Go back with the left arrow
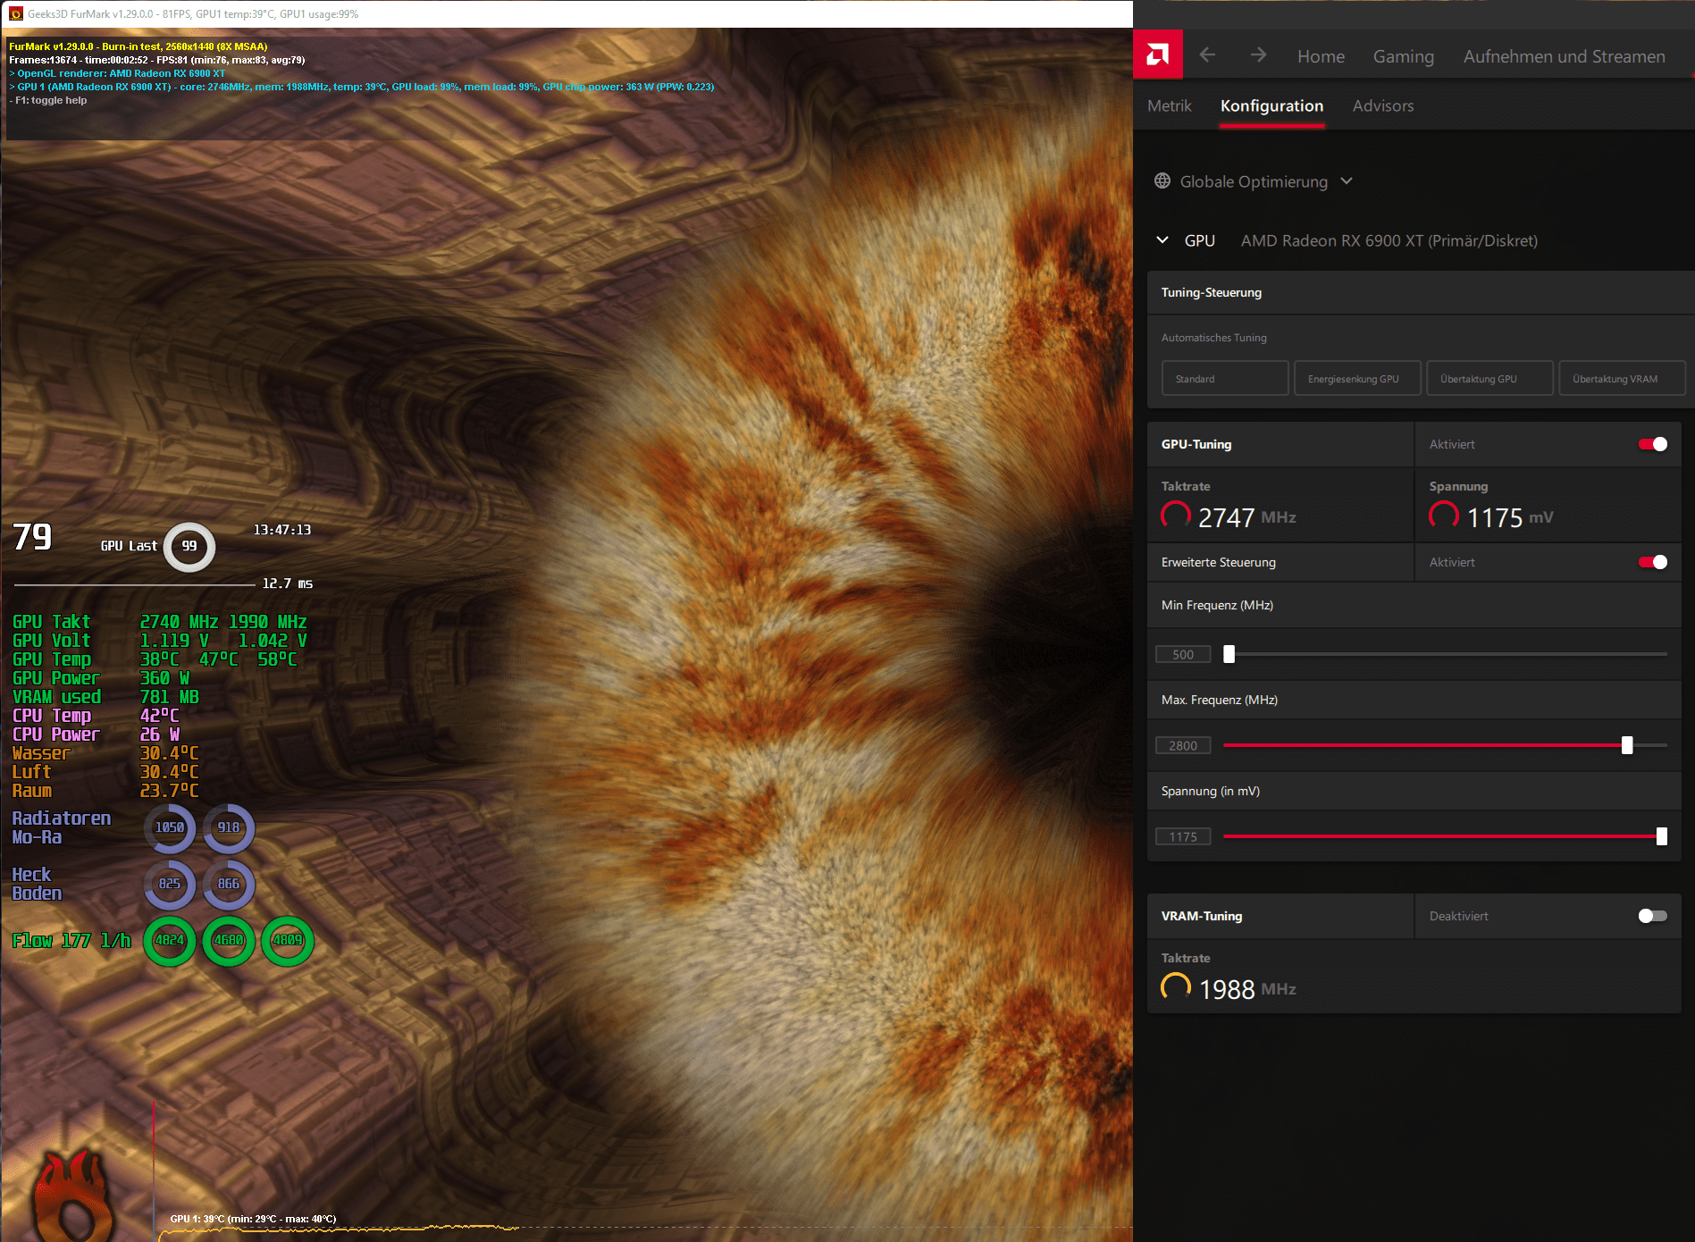The height and width of the screenshot is (1242, 1695). click(1207, 55)
